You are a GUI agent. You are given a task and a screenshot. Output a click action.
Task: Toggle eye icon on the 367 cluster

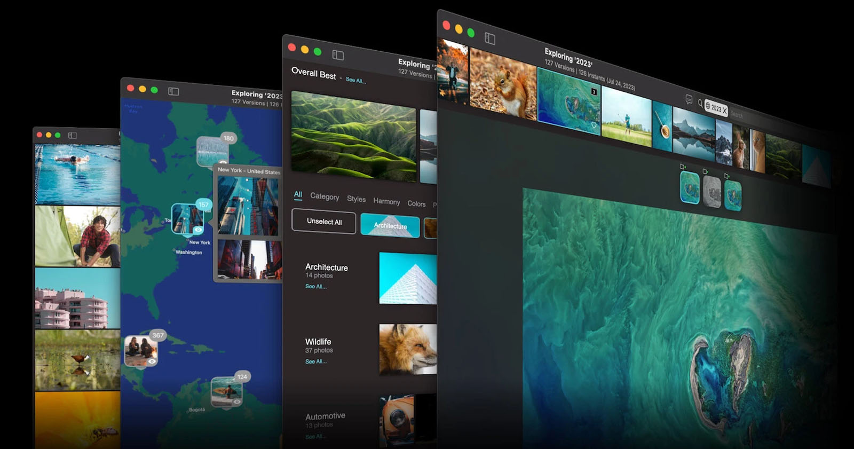pyautogui.click(x=152, y=361)
